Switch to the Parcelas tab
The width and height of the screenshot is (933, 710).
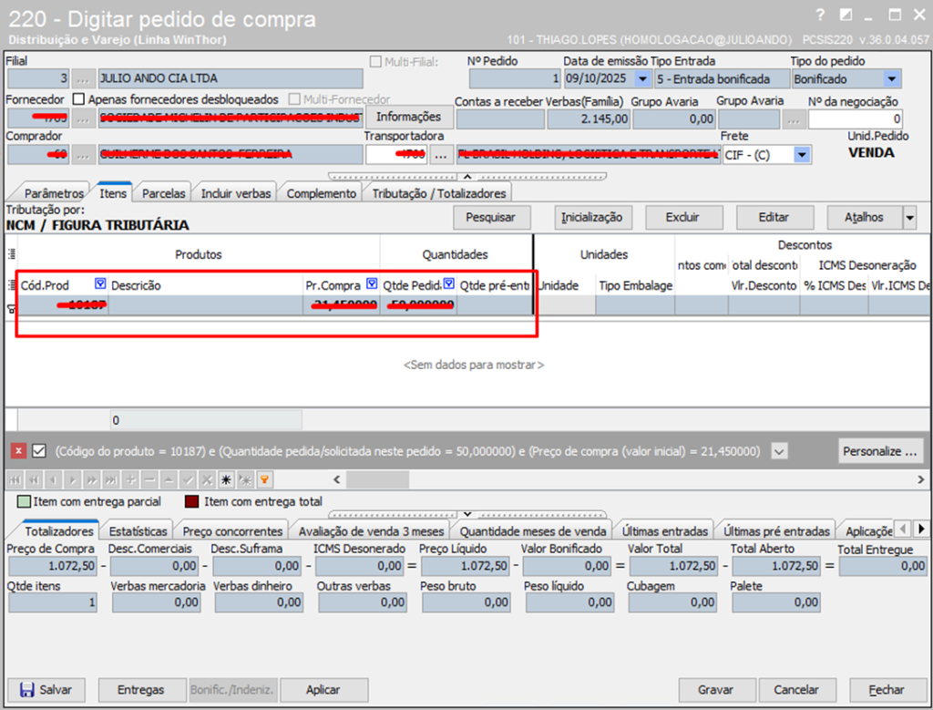click(164, 193)
